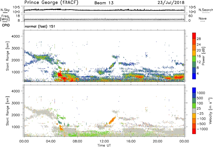Click the "Slant Range [km]" label of the power panel
213x147 pixels.
[7, 56]
